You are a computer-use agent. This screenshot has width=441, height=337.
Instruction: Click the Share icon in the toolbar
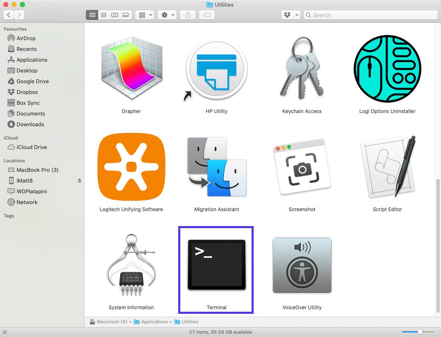(x=187, y=15)
